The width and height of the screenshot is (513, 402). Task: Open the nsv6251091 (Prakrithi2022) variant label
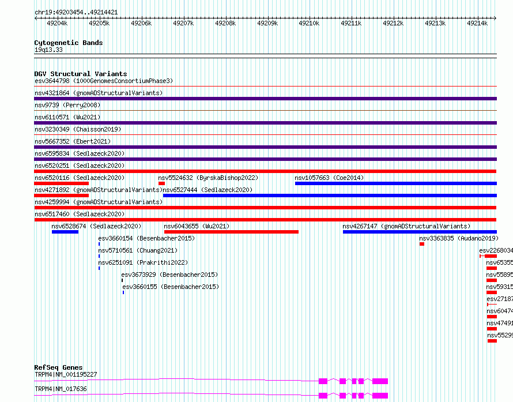tap(143, 262)
